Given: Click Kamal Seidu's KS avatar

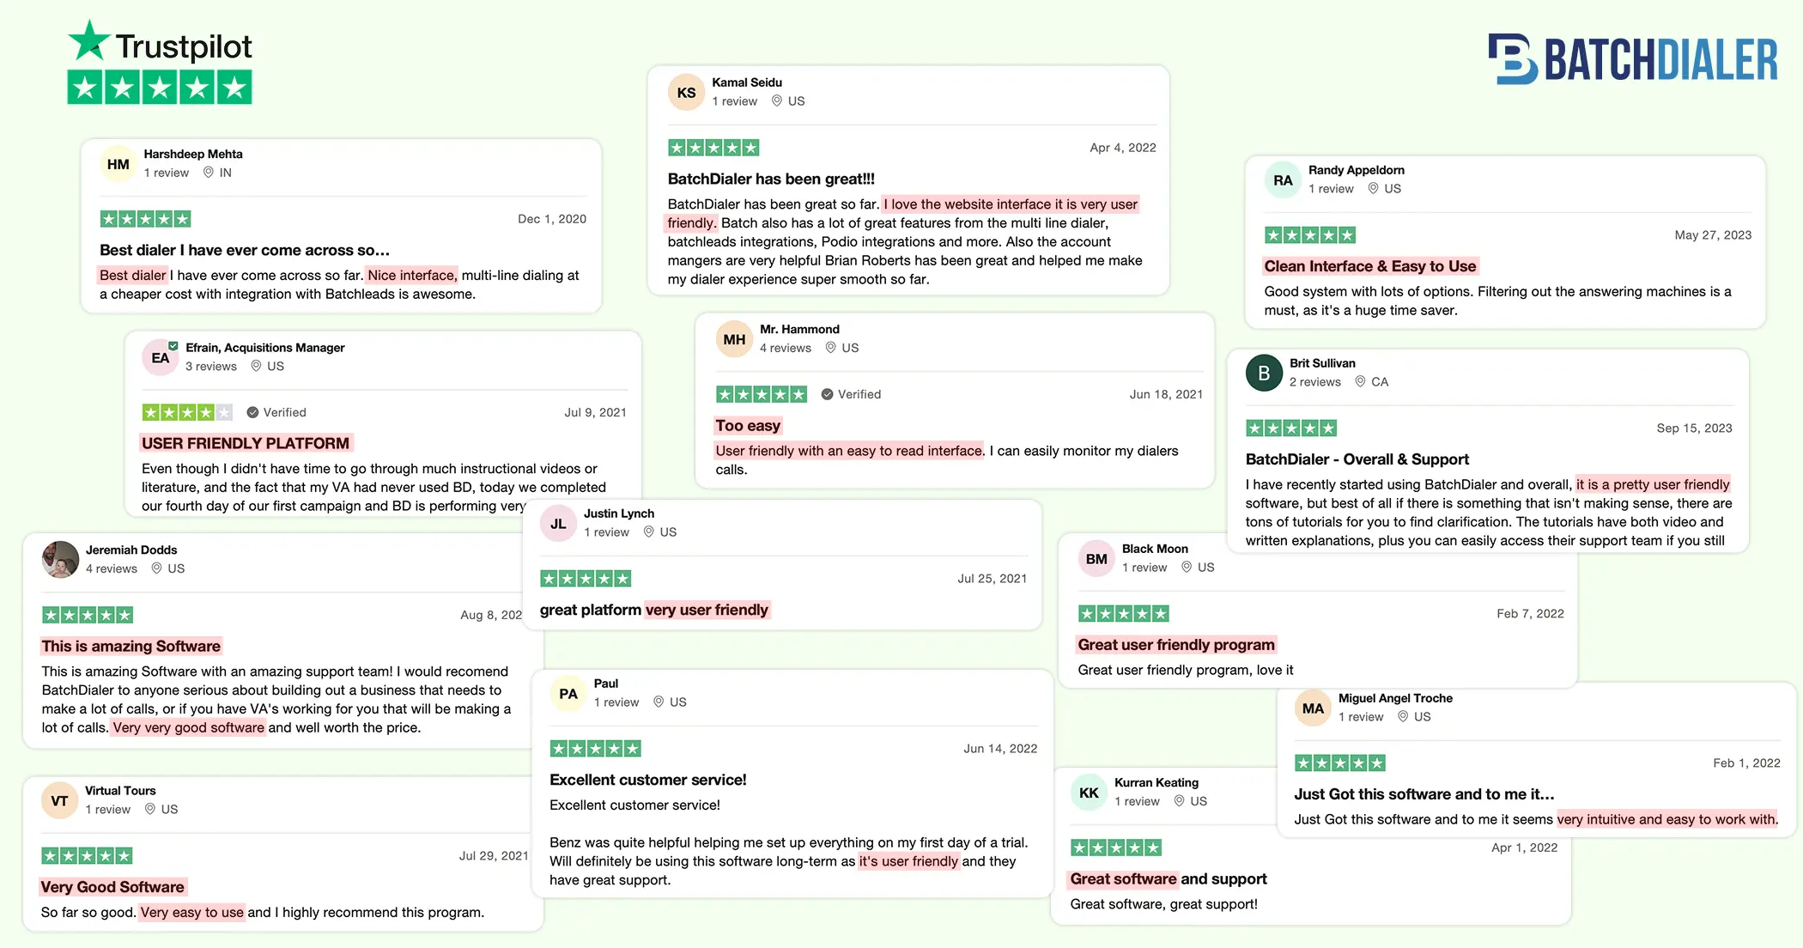Looking at the screenshot, I should click(686, 93).
